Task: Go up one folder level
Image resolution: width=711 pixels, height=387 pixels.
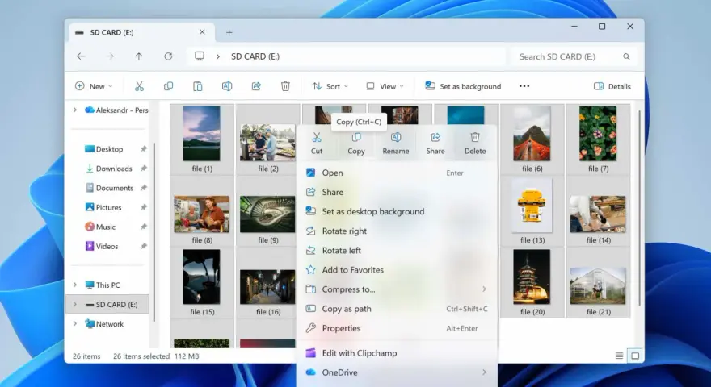Action: point(139,56)
